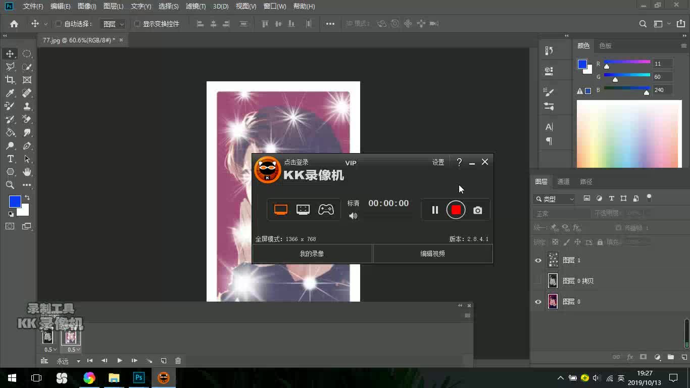Image resolution: width=690 pixels, height=388 pixels.
Task: Duplicate the selected frame in the Timeline
Action: pyautogui.click(x=163, y=361)
